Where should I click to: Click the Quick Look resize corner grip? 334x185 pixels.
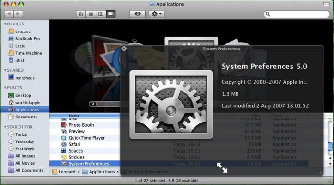point(320,173)
